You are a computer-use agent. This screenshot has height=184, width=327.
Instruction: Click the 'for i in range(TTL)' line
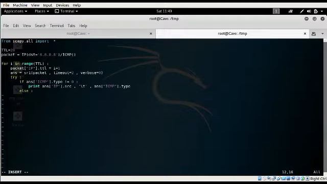[x=25, y=64]
